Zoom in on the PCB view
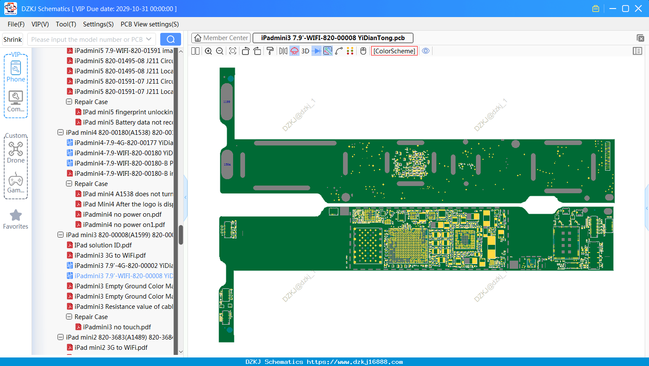649x366 pixels. (208, 51)
